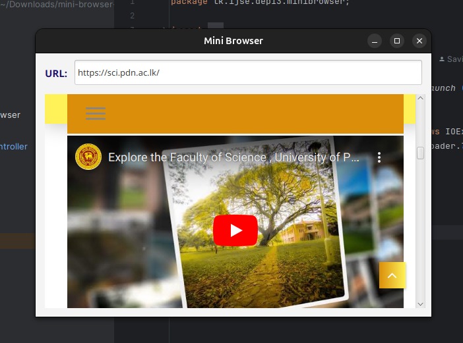Viewport: 463px width, 343px height.
Task: Close the Mini Browser window
Action: (x=419, y=41)
